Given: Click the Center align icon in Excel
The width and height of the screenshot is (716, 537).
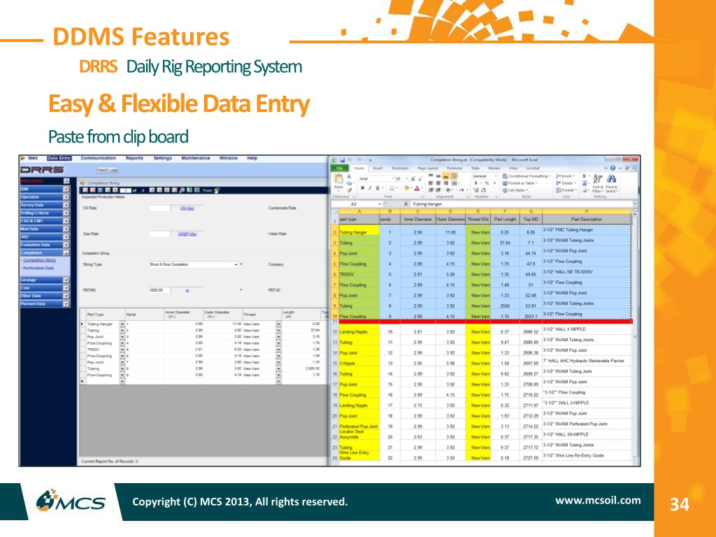Looking at the screenshot, I should pyautogui.click(x=438, y=183).
